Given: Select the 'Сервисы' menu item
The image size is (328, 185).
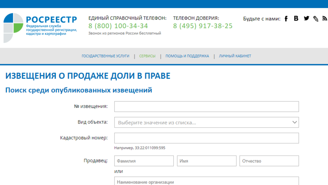Looking at the screenshot, I should [147, 56].
